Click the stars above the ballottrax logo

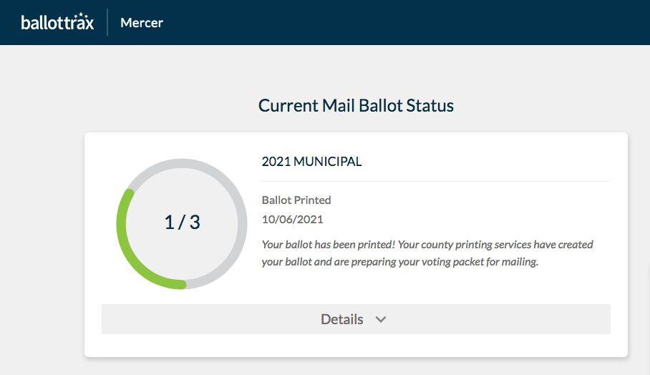pyautogui.click(x=80, y=15)
